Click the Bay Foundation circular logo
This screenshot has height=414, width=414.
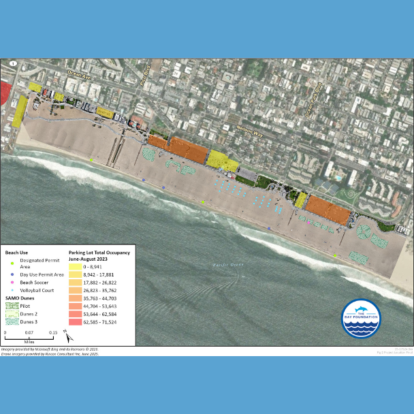[361, 318]
